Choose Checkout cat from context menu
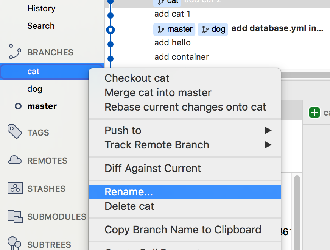 (137, 78)
